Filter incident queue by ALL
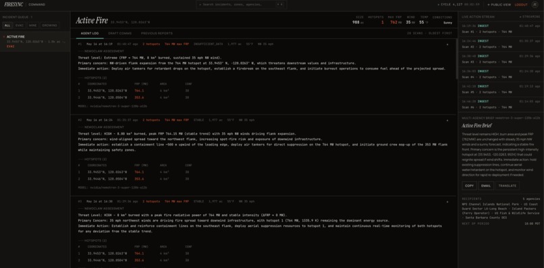This screenshot has width=544, height=268. click(x=7, y=26)
